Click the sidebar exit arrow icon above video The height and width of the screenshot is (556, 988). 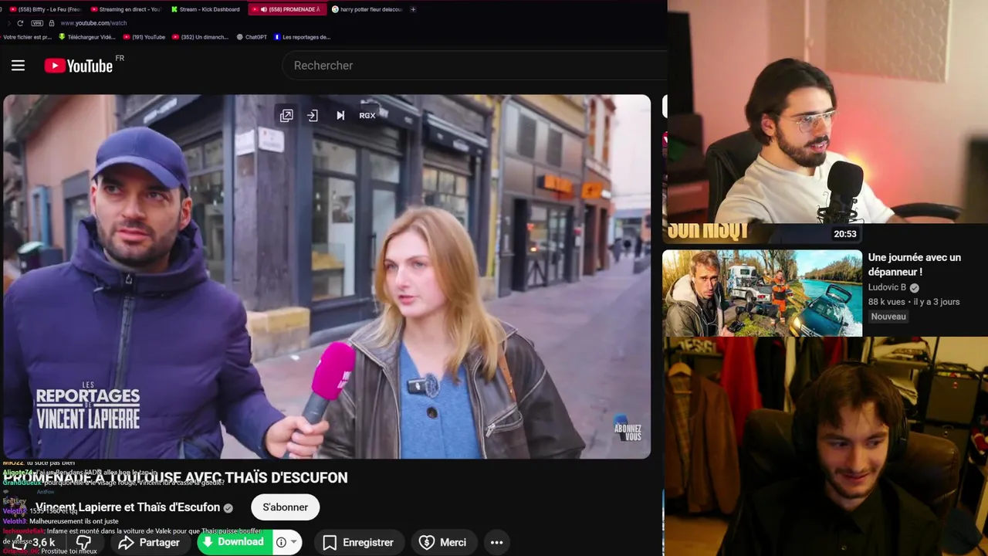click(x=313, y=116)
